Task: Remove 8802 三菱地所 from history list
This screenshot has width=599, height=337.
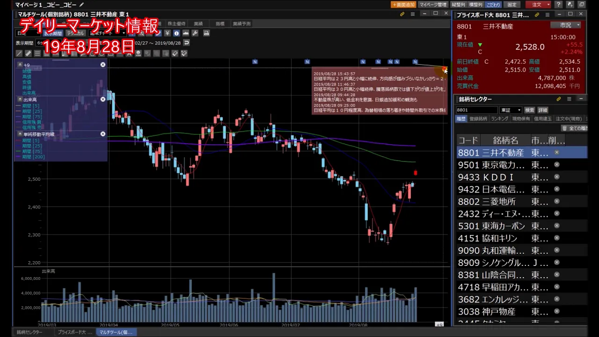Action: pyautogui.click(x=556, y=201)
